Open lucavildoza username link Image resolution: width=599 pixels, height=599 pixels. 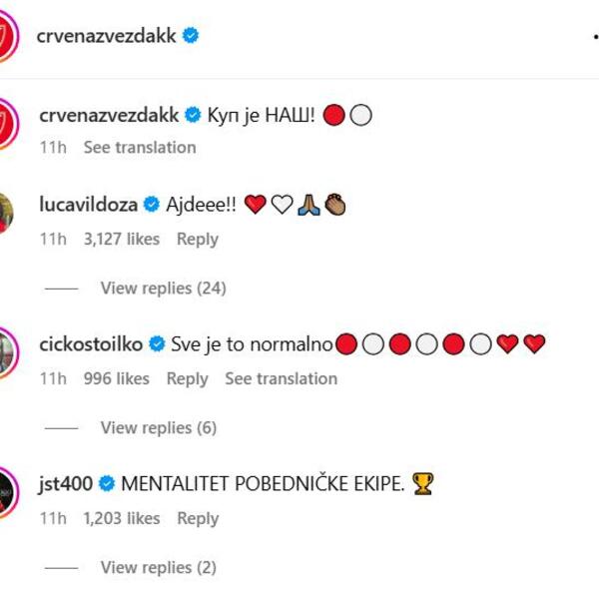89,206
